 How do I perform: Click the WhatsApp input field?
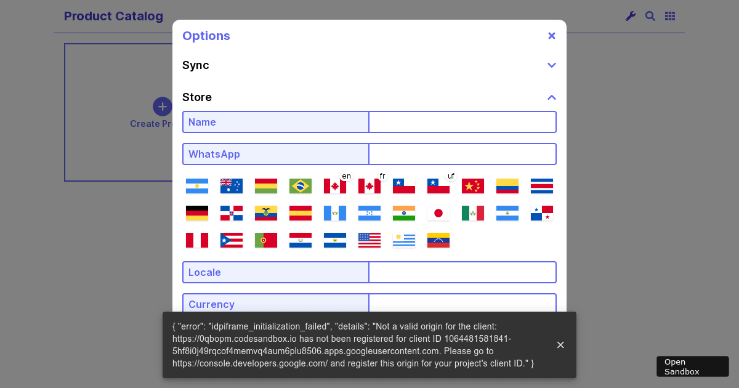[462, 154]
